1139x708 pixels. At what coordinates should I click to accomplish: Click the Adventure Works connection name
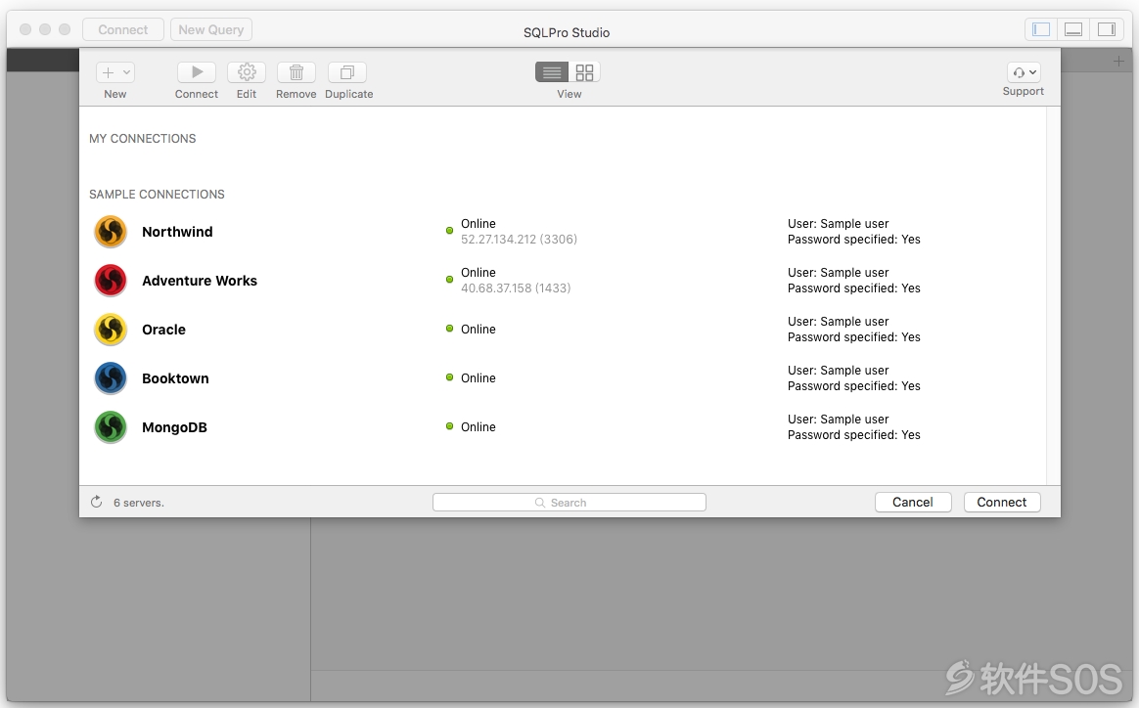[200, 281]
